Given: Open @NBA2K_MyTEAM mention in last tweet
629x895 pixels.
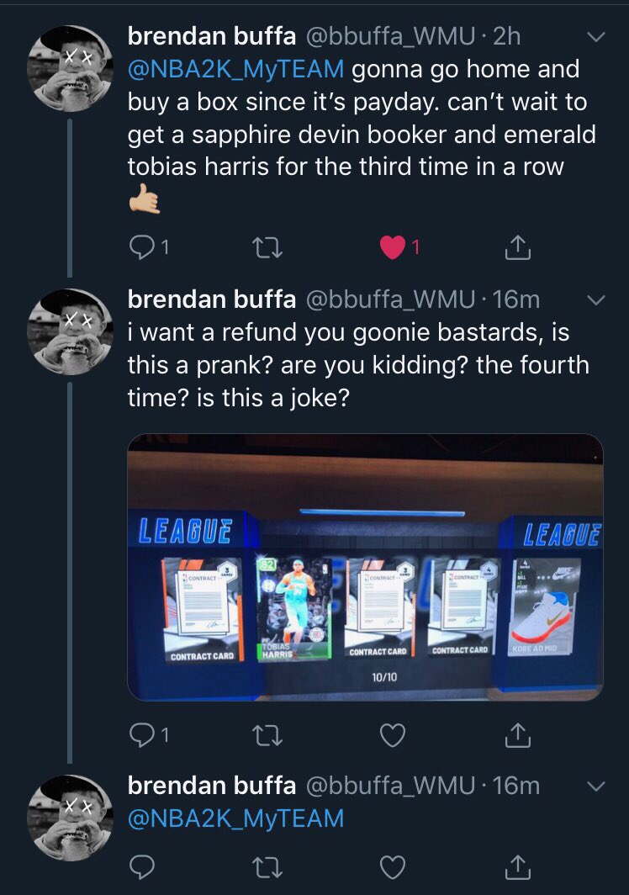Looking at the screenshot, I should coord(235,818).
